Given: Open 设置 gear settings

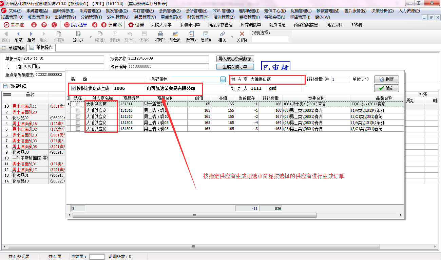Looking at the screenshot, I should (136, 25).
